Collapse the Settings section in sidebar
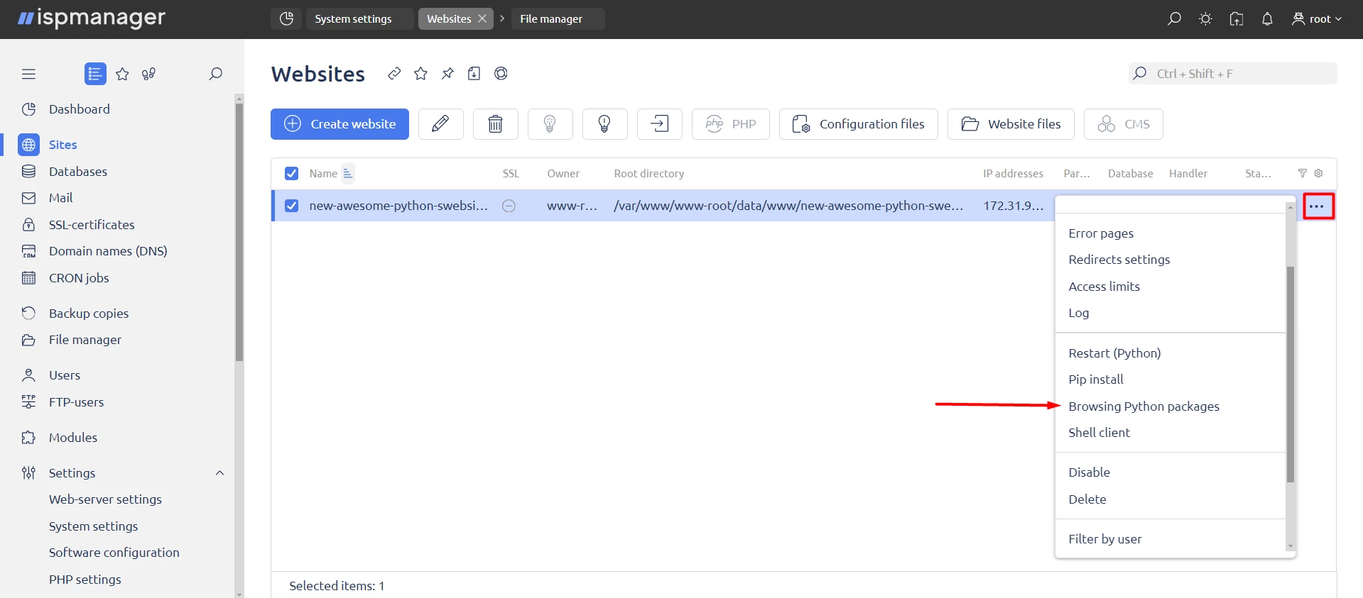1363x598 pixels. click(219, 472)
